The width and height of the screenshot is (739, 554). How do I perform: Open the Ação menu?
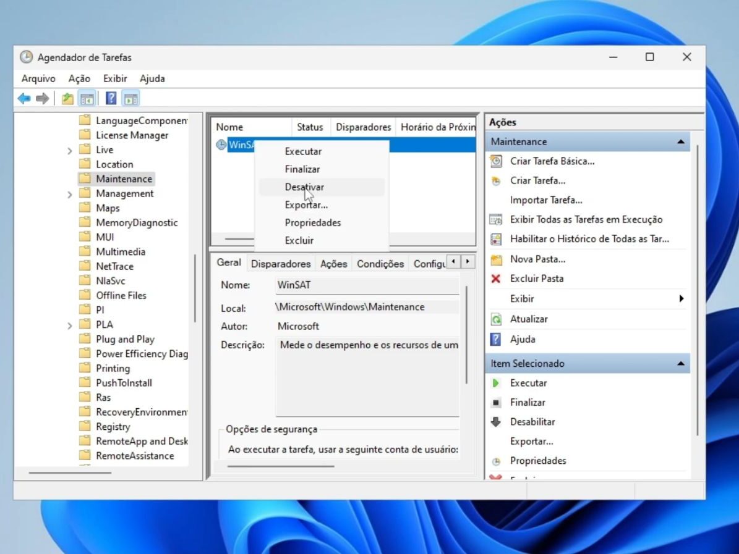tap(79, 78)
